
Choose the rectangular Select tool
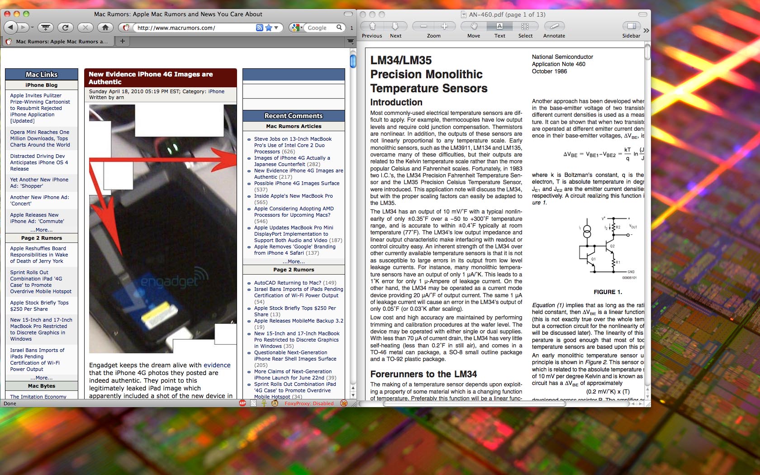click(x=525, y=26)
